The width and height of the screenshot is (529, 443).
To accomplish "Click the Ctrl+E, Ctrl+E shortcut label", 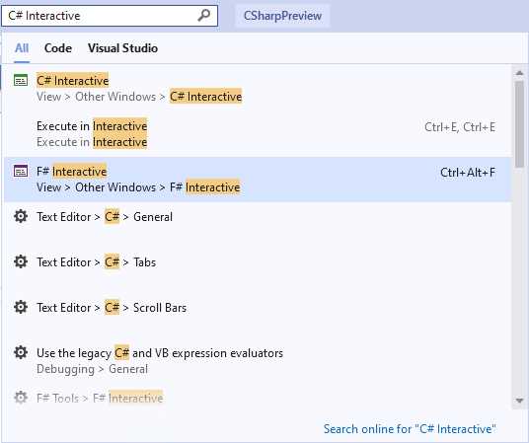I will [460, 127].
